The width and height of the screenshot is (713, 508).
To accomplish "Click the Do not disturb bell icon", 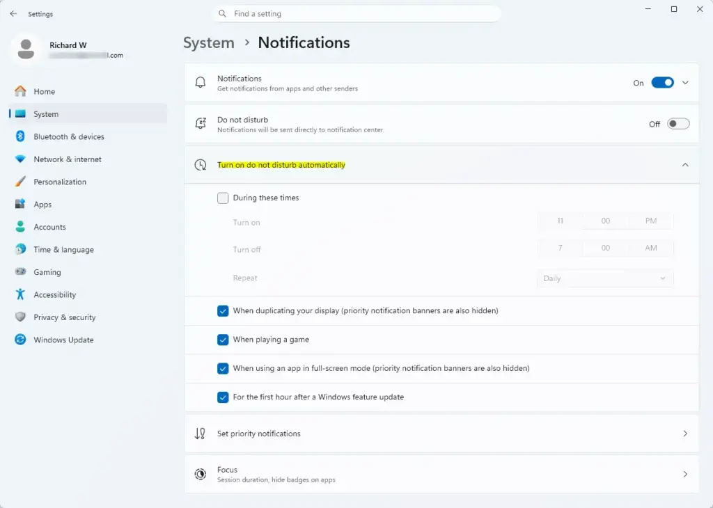I will tap(201, 124).
